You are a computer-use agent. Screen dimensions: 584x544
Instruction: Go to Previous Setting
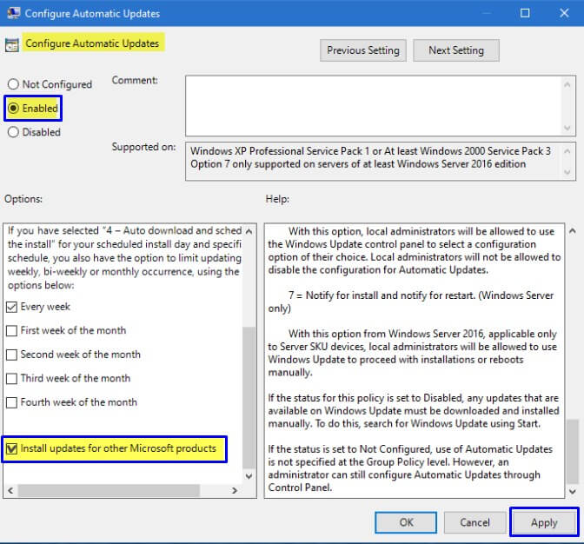(362, 50)
